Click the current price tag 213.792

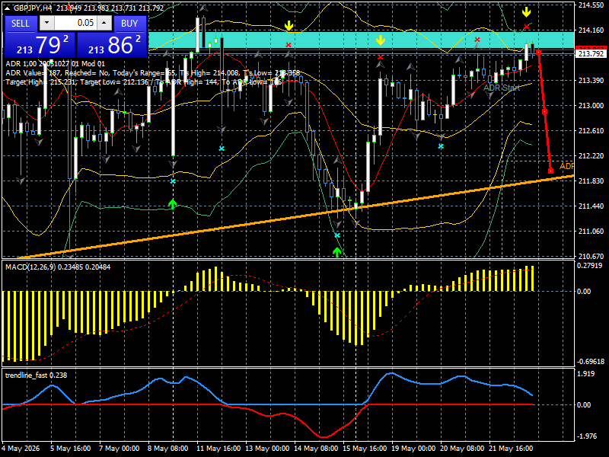point(591,54)
